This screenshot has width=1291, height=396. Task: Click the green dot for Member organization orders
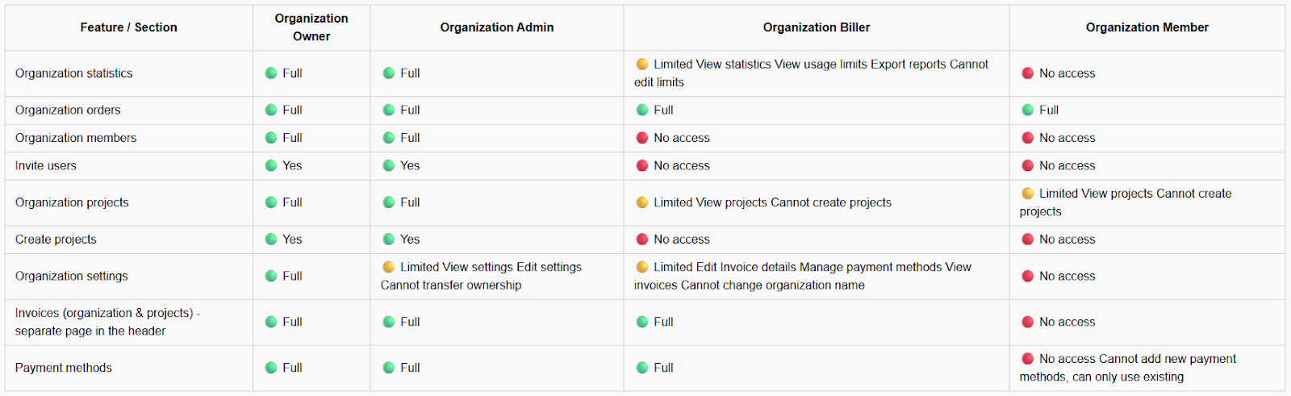coord(1028,110)
